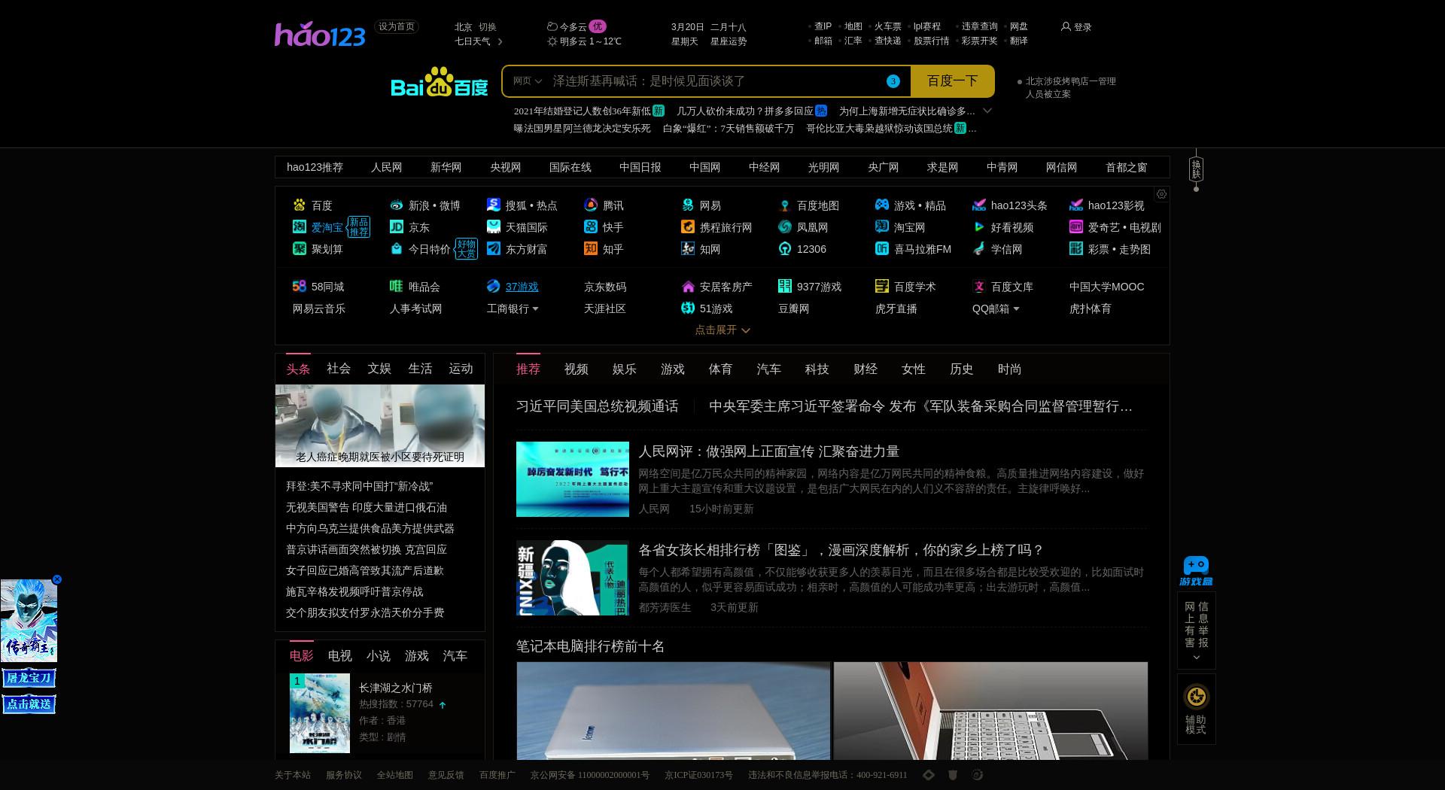The image size is (1445, 790).
Task: Open article 笔记本电脑排行榜前十名
Action: point(590,646)
